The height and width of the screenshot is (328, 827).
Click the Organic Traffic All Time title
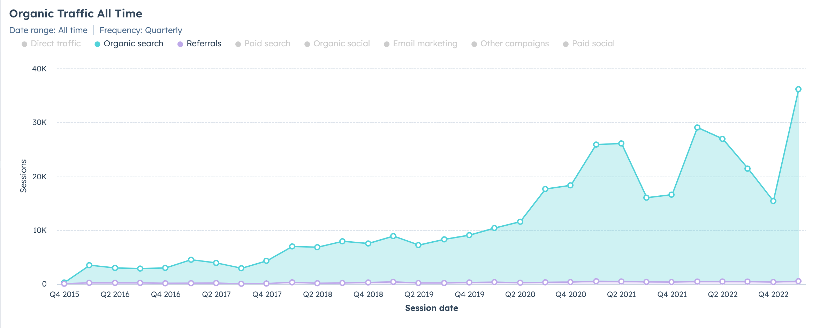tap(76, 14)
